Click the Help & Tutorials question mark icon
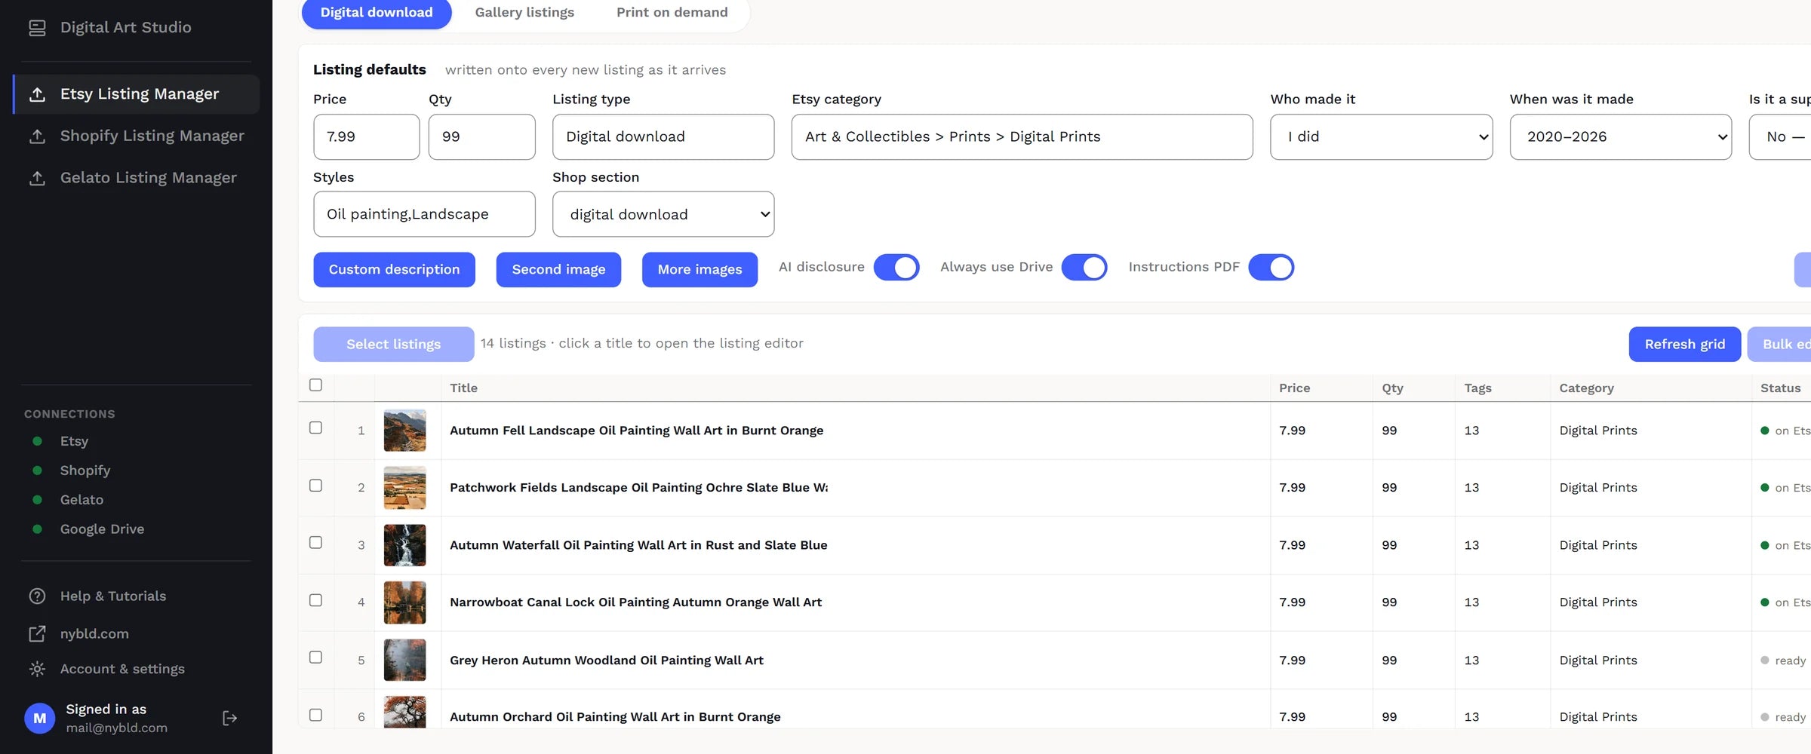The height and width of the screenshot is (754, 1811). pos(37,596)
